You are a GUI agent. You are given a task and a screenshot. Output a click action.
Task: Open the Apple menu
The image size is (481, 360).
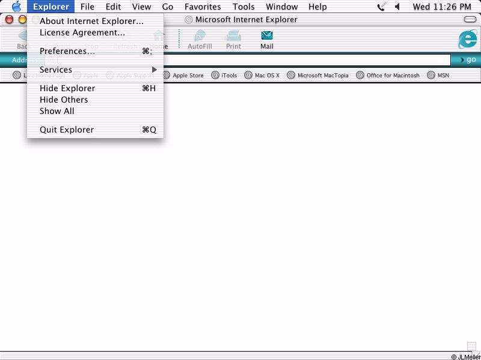[16, 7]
